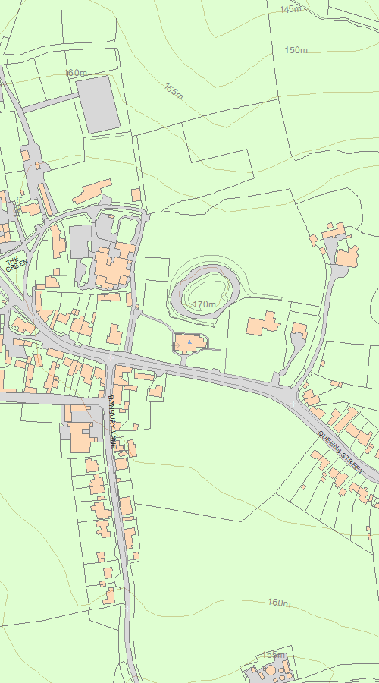Click the orange farm building at the north end of the eastern driveway
The height and width of the screenshot is (683, 379).
(347, 257)
